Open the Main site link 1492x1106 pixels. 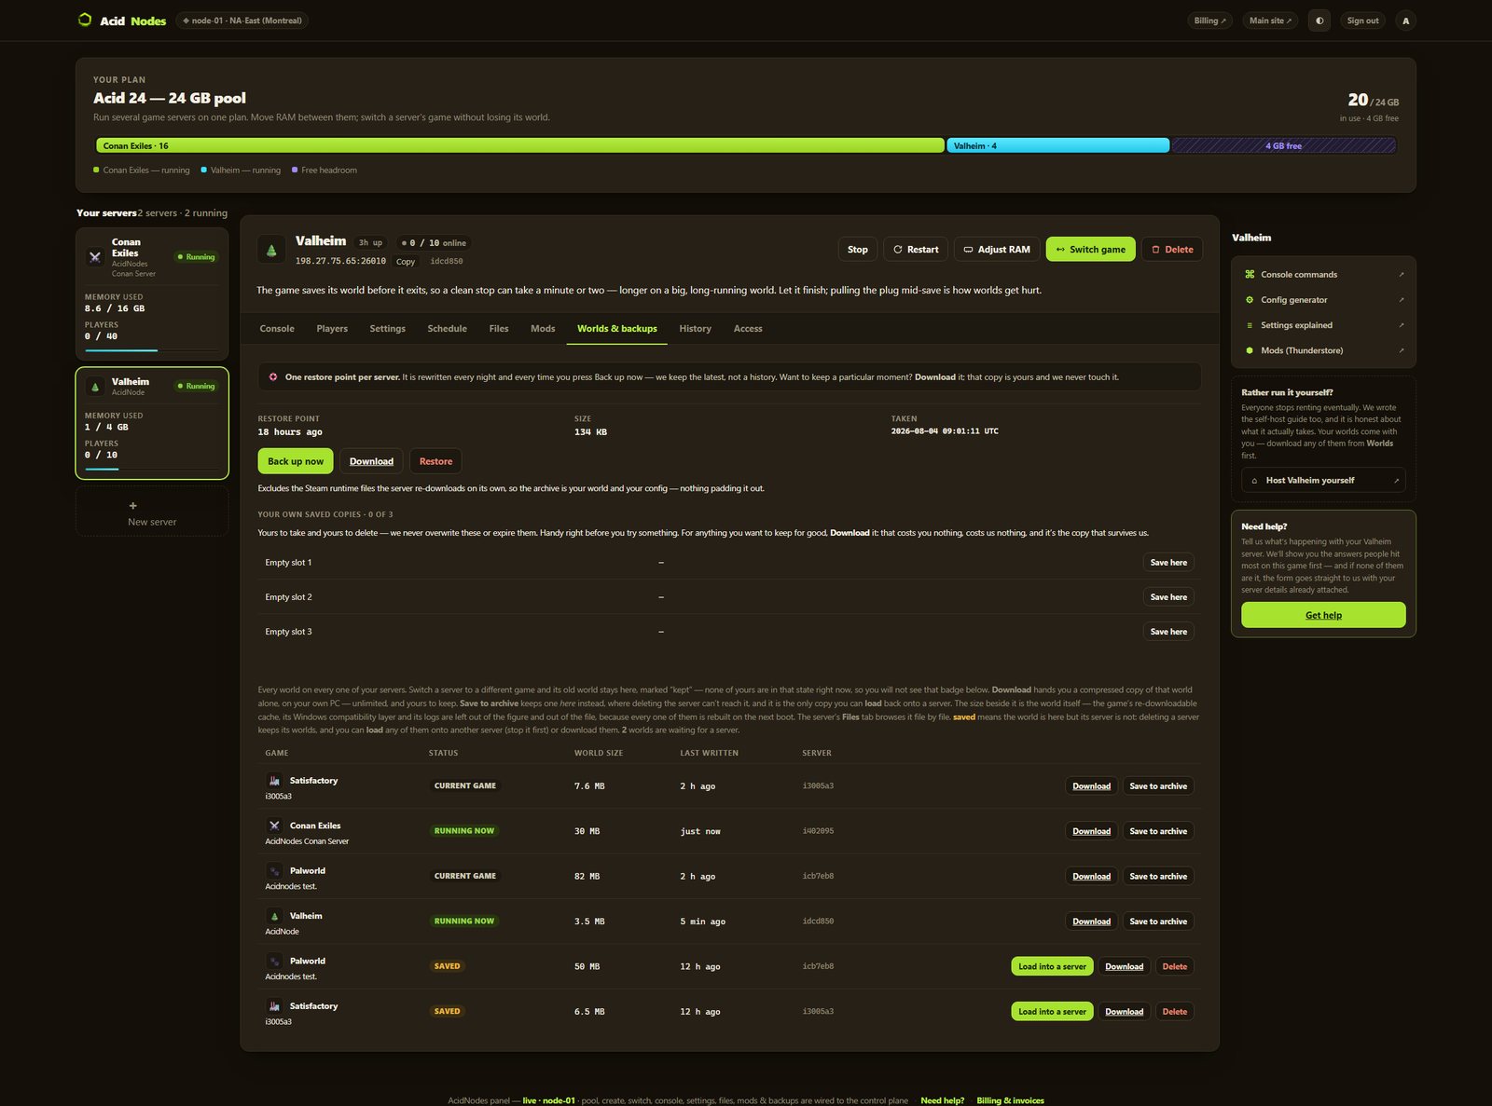[1270, 20]
